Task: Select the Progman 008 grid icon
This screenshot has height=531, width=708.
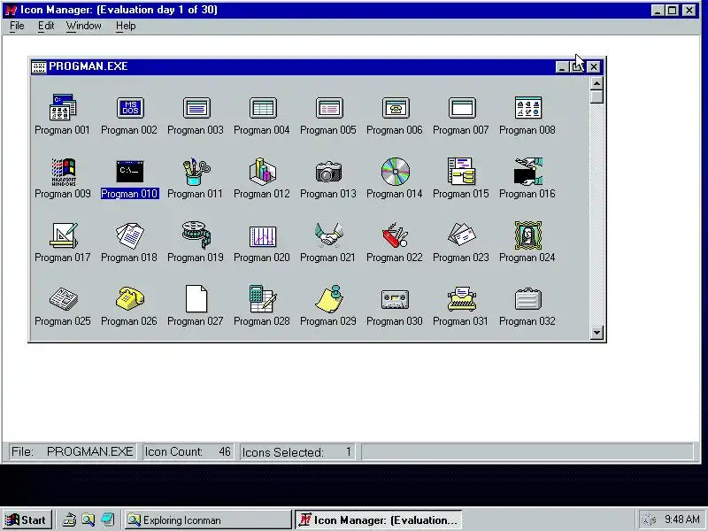Action: (x=527, y=108)
